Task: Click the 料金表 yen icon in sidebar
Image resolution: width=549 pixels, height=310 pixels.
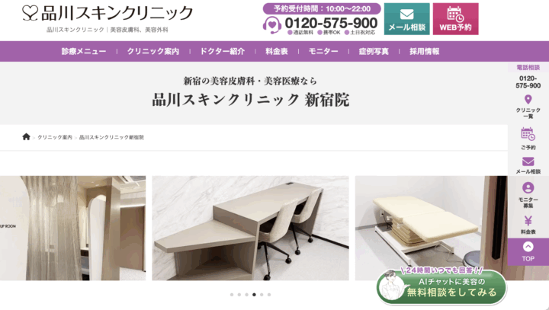Action: pyautogui.click(x=528, y=221)
